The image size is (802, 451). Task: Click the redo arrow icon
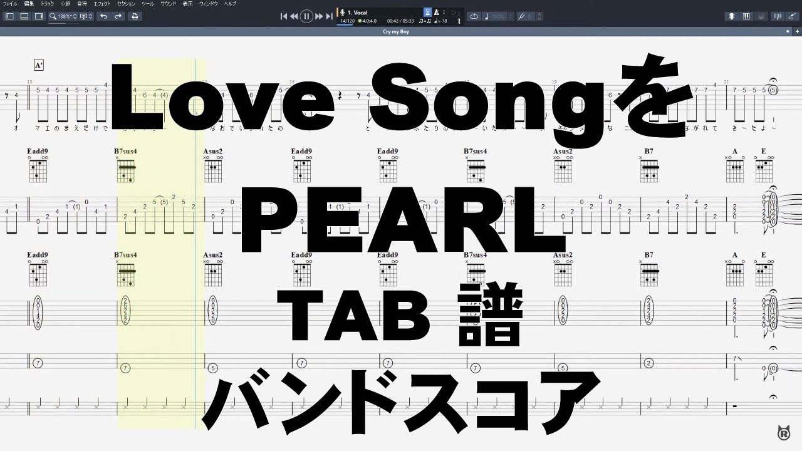click(x=118, y=16)
